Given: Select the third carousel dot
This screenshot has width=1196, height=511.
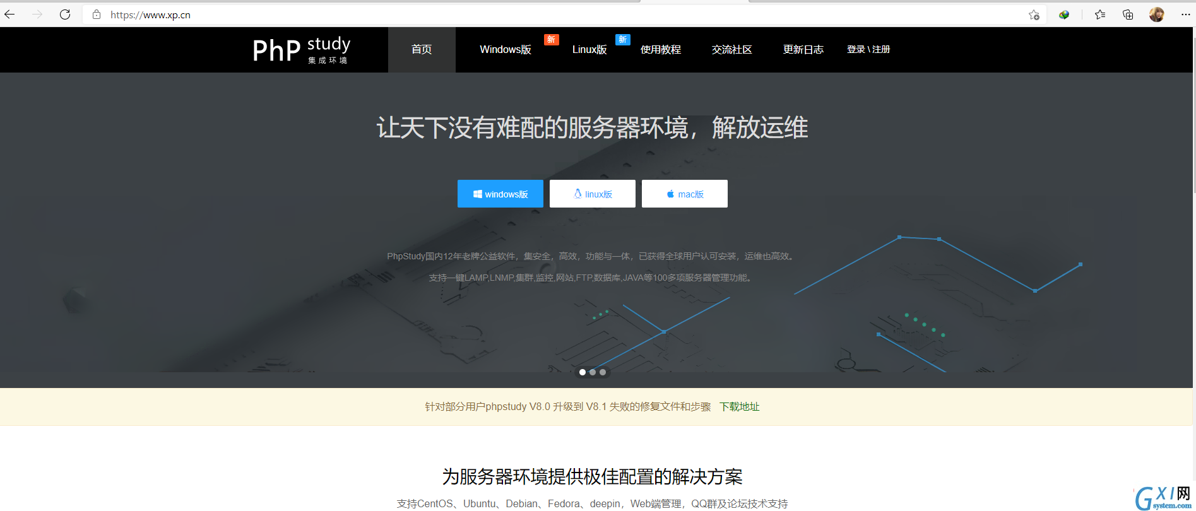Looking at the screenshot, I should point(603,372).
